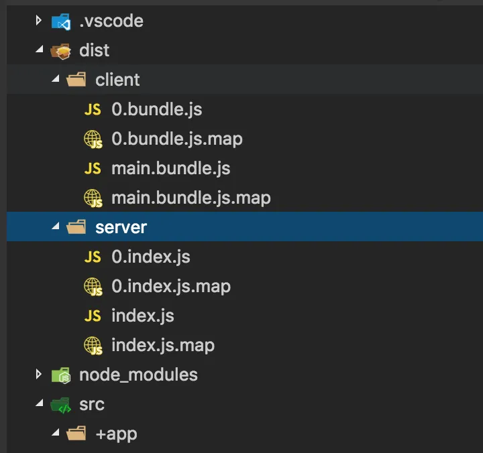Click JS icon beside 0.bundle.js
483x453 pixels.
click(93, 110)
